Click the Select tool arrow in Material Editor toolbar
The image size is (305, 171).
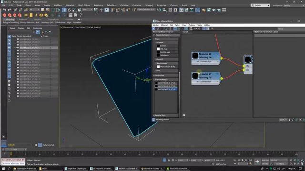click(153, 28)
